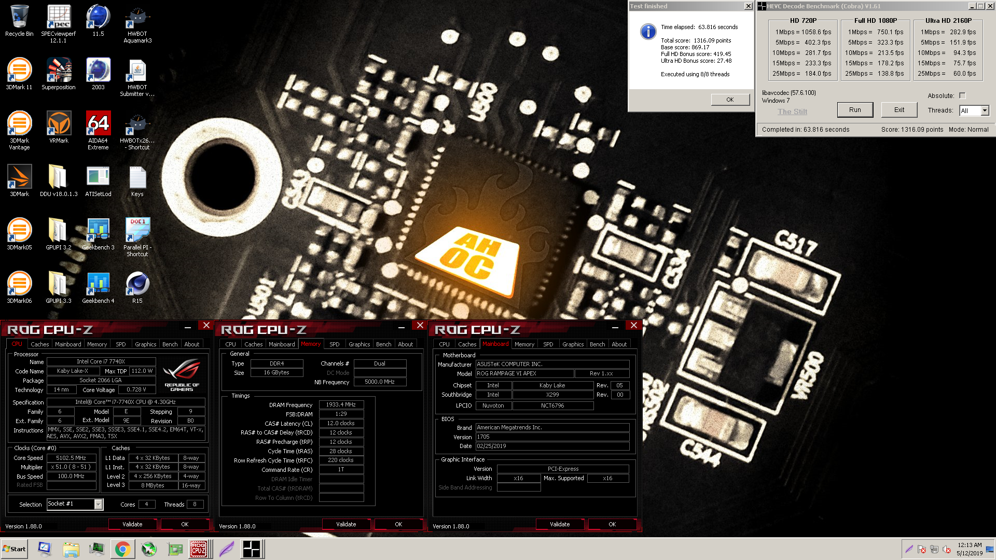Select the 3DMark desktop icon
The height and width of the screenshot is (560, 996).
[x=19, y=180]
